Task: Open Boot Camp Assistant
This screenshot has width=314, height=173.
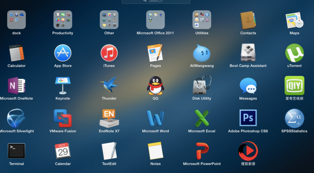Action: [x=248, y=53]
